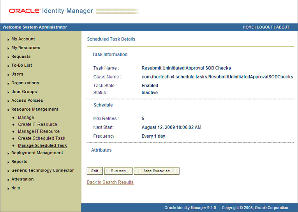Follow Back to Search Results link

(x=110, y=182)
